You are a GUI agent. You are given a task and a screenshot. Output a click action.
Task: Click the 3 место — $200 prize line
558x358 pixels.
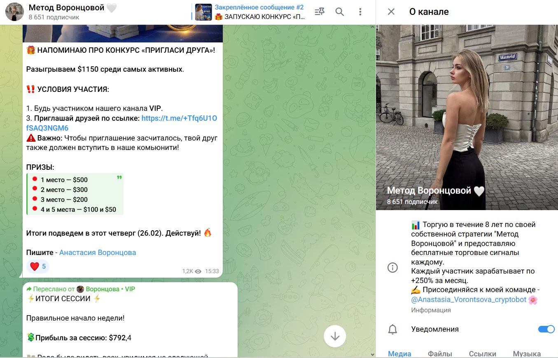coord(64,199)
